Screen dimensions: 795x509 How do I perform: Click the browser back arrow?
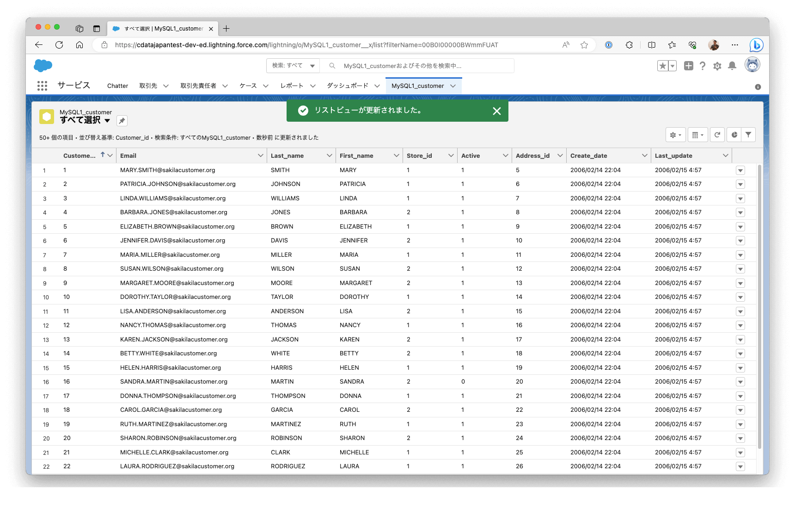click(x=39, y=45)
